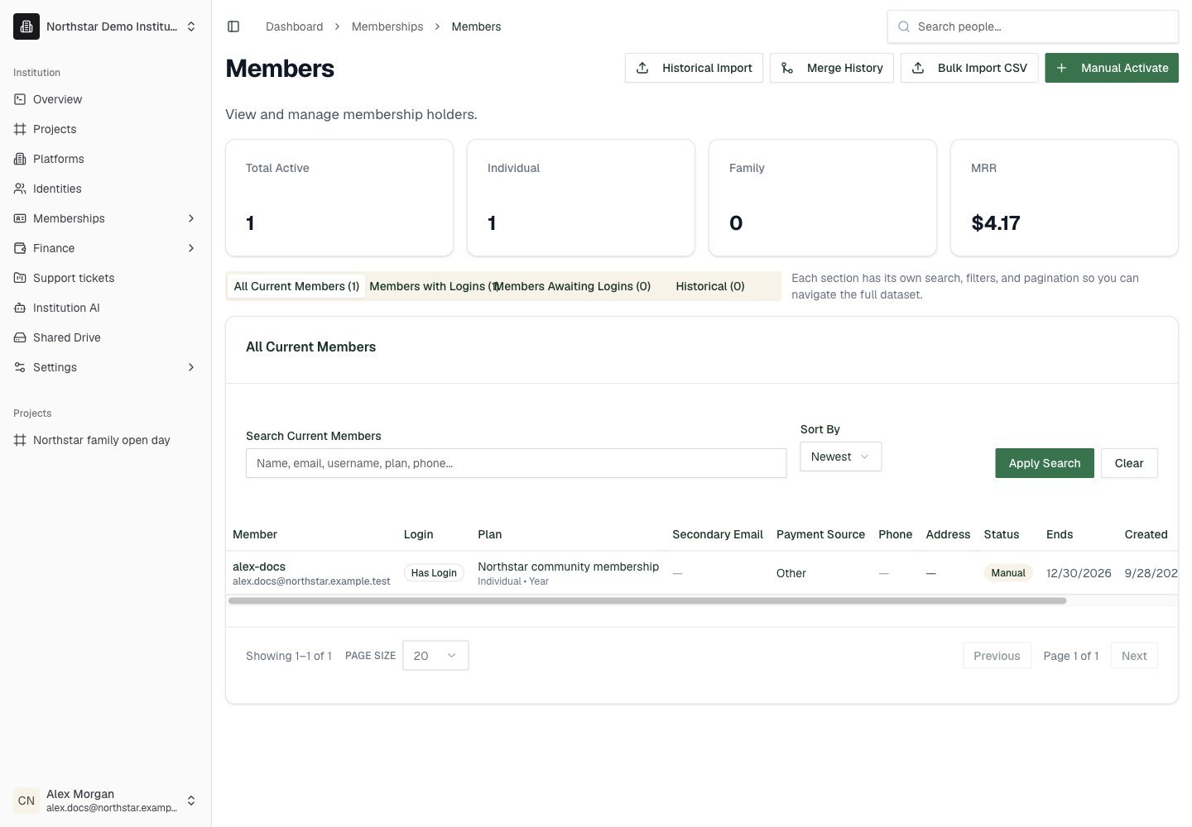1192x827 pixels.
Task: Click the Clear button
Action: click(x=1129, y=463)
